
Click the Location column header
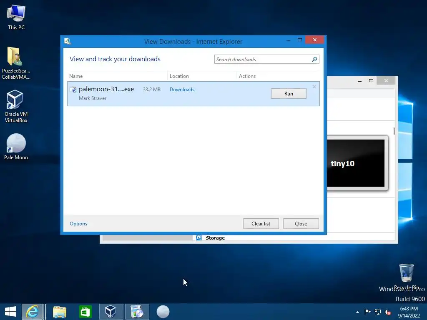(x=202, y=76)
